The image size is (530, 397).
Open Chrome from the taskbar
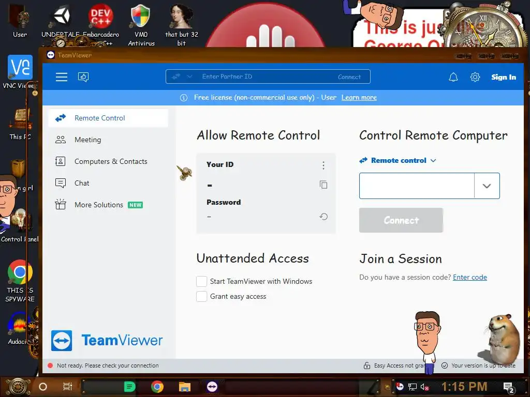point(157,387)
